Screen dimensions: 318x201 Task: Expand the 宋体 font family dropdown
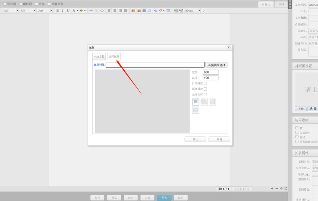(26, 11)
